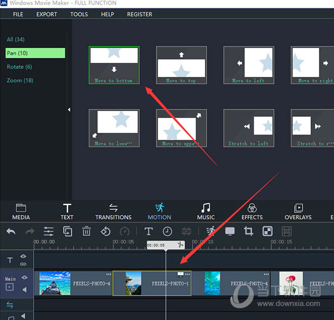Click the add text T toolbar icon
Viewport: 334px width, 320px height.
click(148, 231)
